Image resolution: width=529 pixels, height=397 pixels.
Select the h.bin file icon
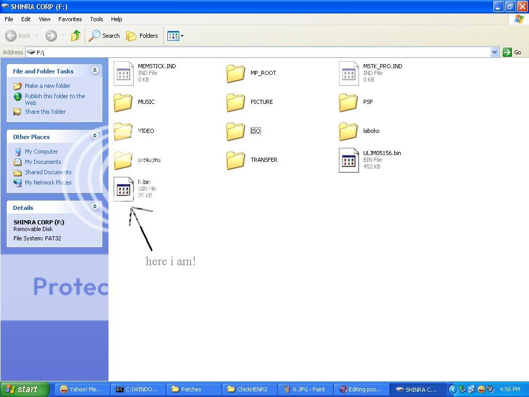click(x=123, y=189)
